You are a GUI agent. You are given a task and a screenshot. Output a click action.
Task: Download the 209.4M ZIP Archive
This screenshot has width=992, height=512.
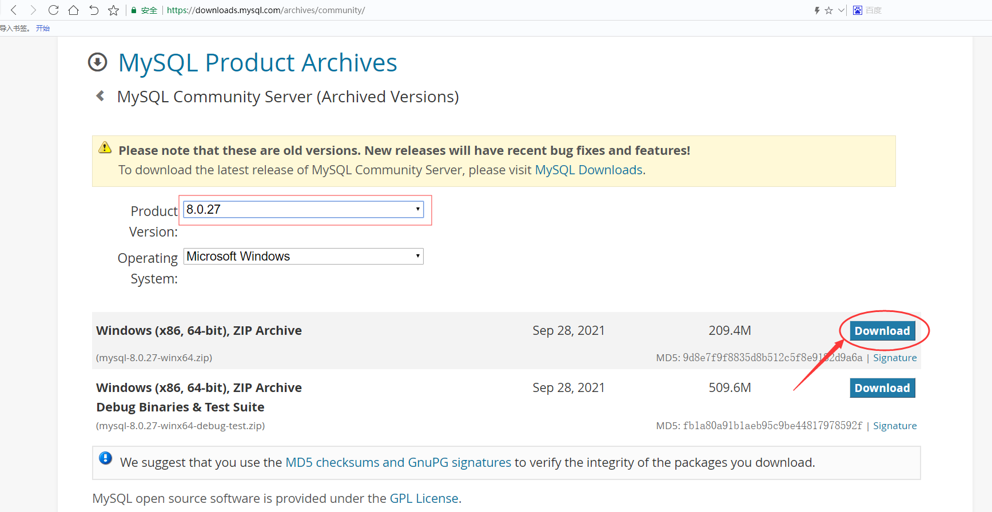click(x=882, y=331)
